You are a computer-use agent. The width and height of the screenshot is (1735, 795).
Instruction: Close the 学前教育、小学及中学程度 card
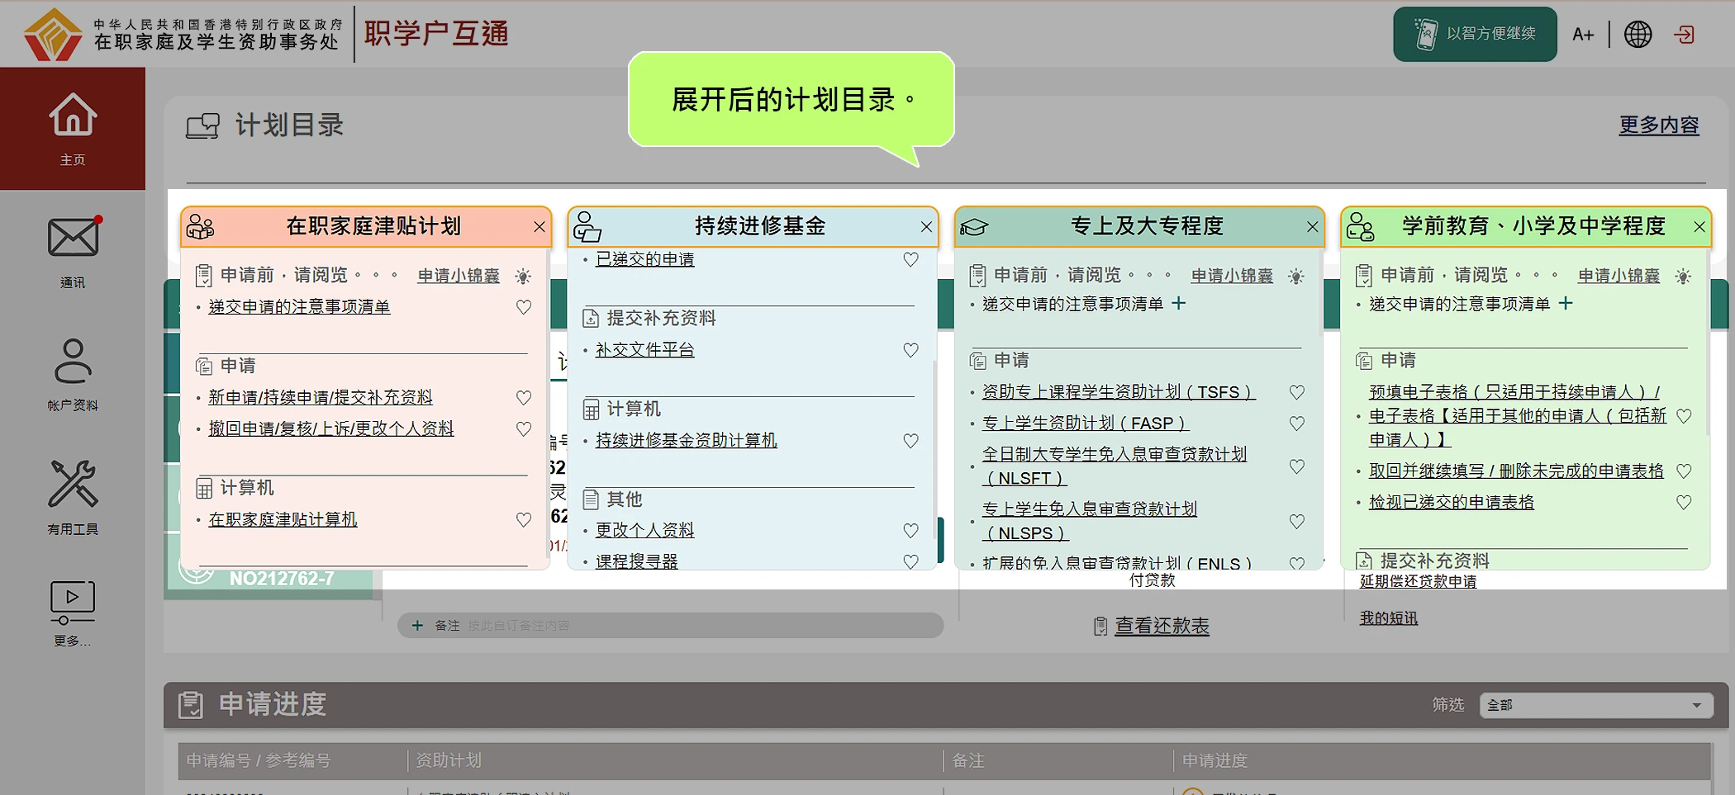(1699, 227)
